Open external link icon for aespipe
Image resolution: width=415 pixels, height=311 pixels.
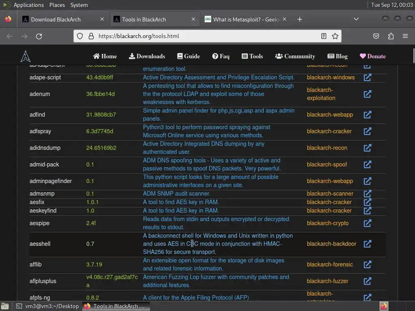point(367,223)
